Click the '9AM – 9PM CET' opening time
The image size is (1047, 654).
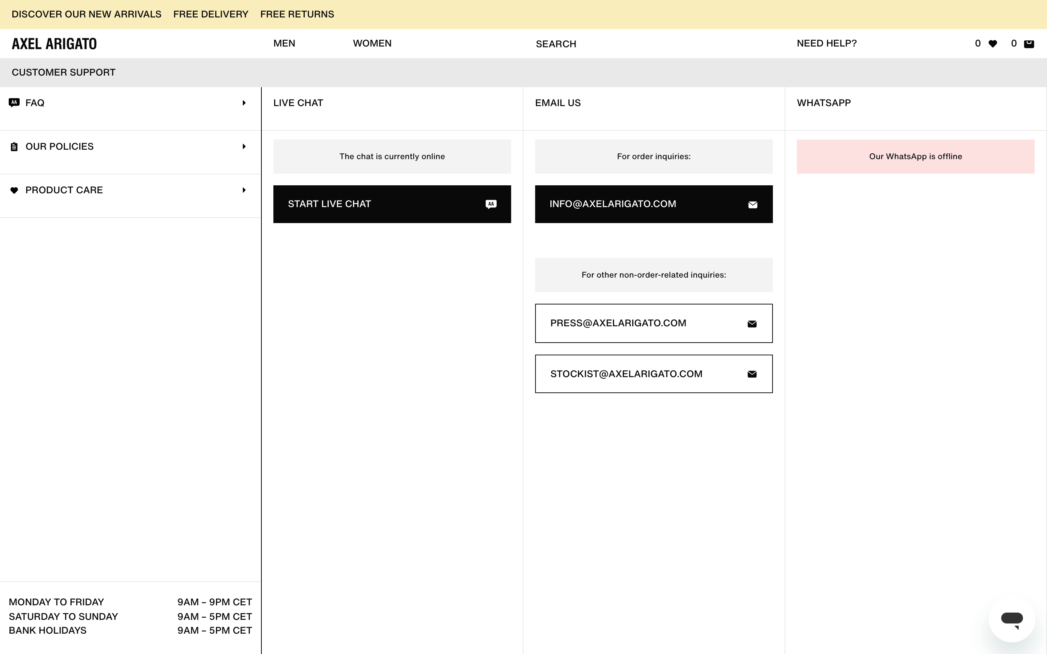(214, 602)
